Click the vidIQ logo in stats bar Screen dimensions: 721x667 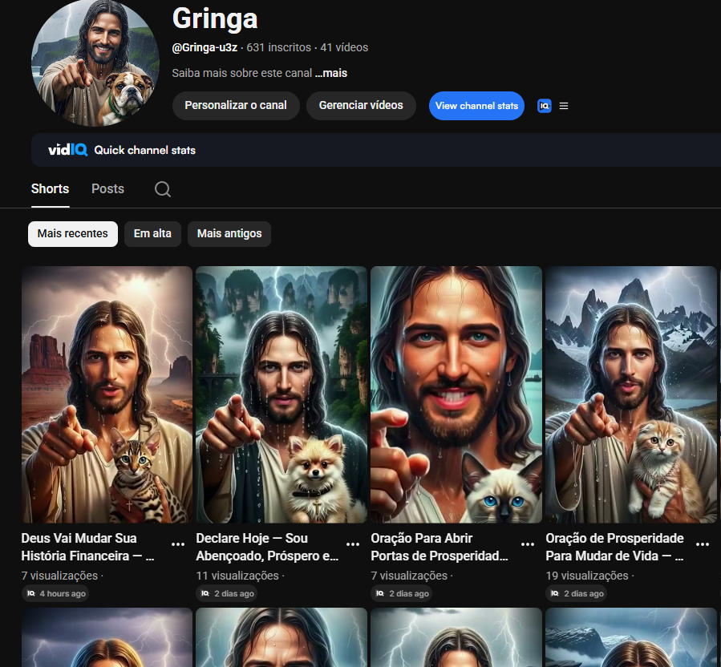(x=68, y=150)
